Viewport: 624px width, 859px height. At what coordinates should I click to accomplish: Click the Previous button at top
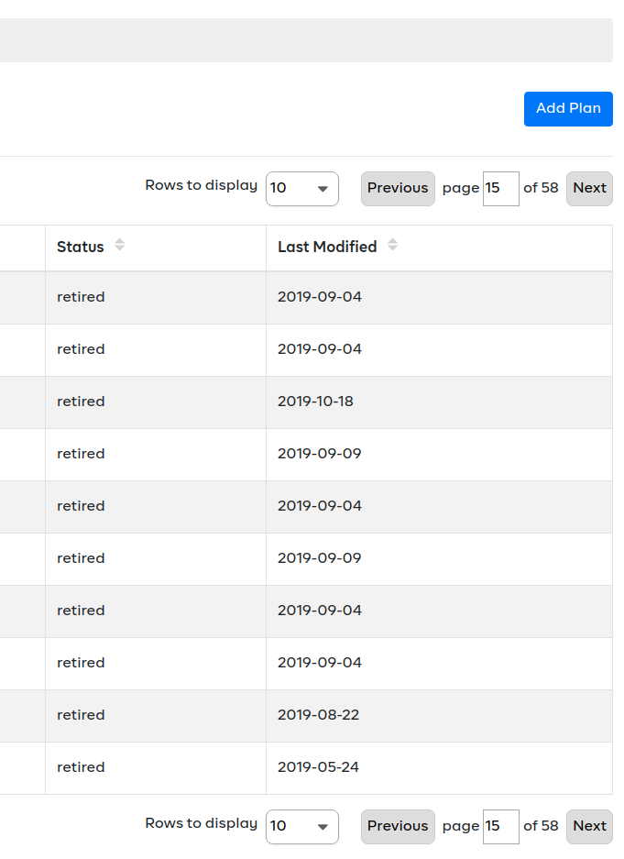(398, 188)
